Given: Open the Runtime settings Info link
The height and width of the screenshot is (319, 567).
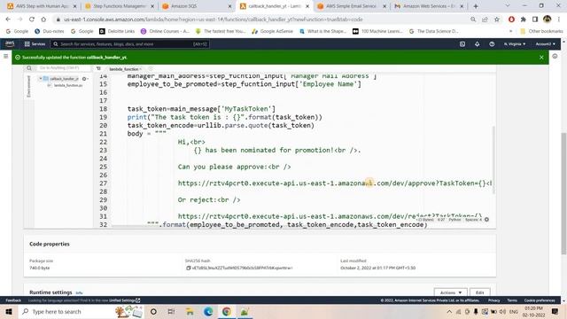Looking at the screenshot, I should [x=79, y=292].
